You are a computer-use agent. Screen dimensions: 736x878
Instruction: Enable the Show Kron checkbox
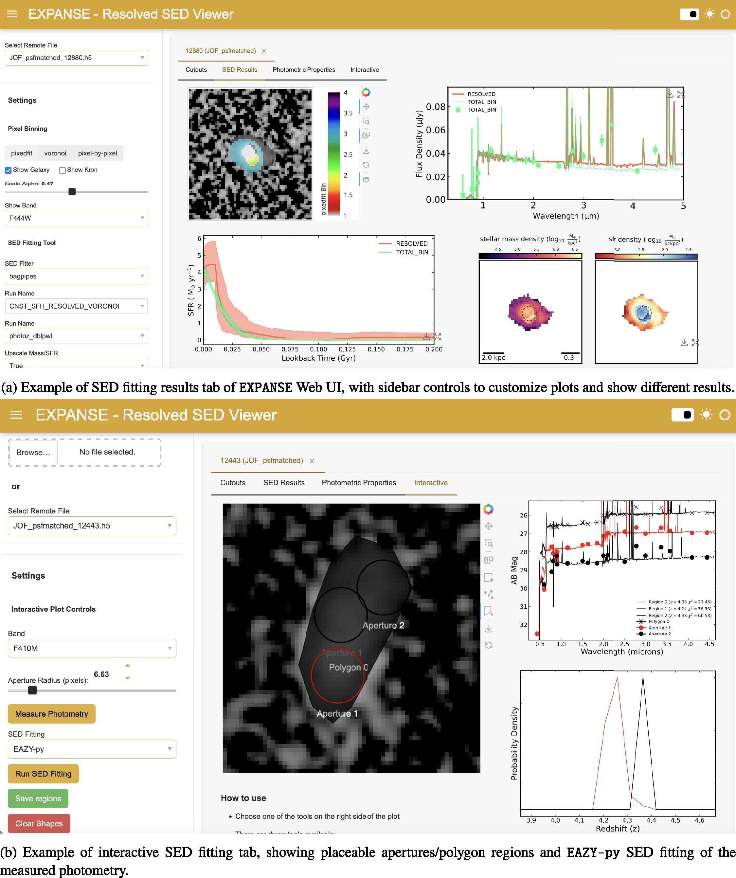point(62,170)
